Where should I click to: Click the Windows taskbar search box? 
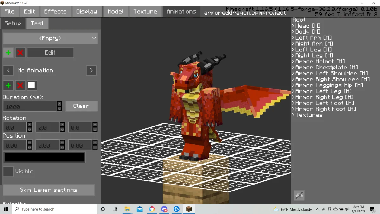pos(54,209)
